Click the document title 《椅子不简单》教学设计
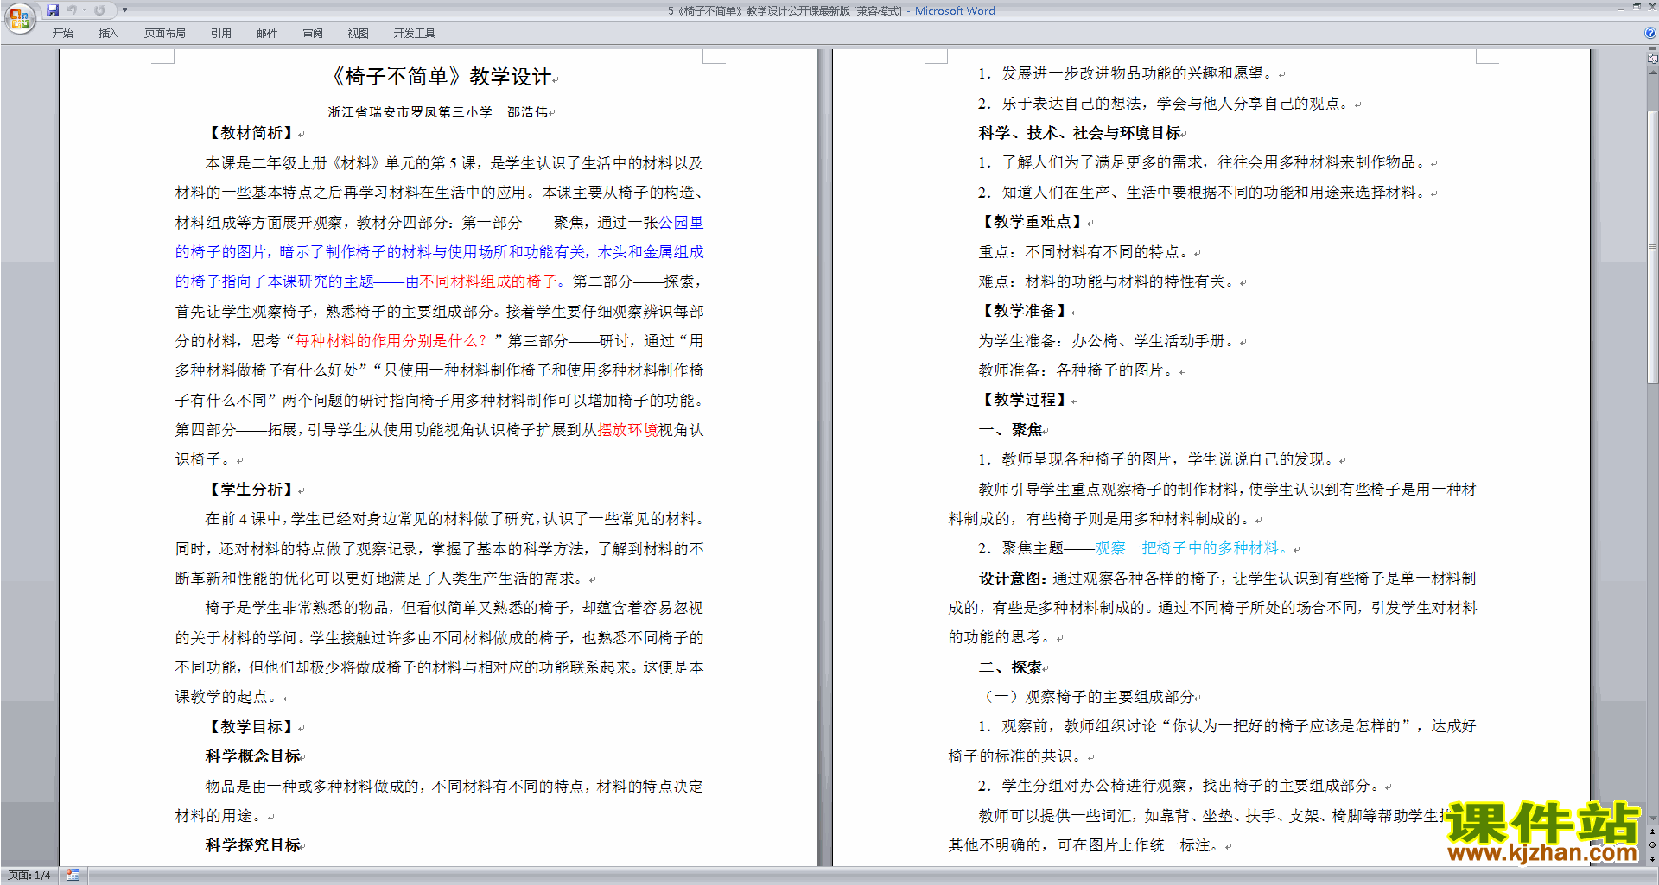1659x885 pixels. pos(441,77)
